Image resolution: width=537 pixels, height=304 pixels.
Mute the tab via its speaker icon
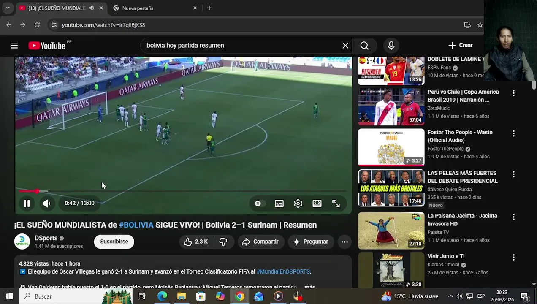point(92,8)
